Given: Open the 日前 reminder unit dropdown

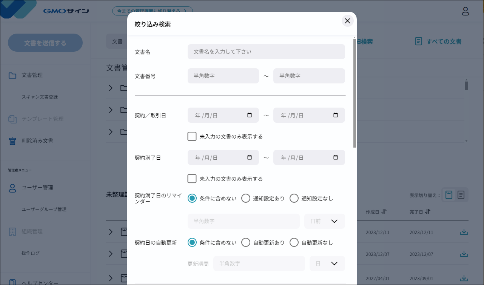Looking at the screenshot, I should 325,221.
